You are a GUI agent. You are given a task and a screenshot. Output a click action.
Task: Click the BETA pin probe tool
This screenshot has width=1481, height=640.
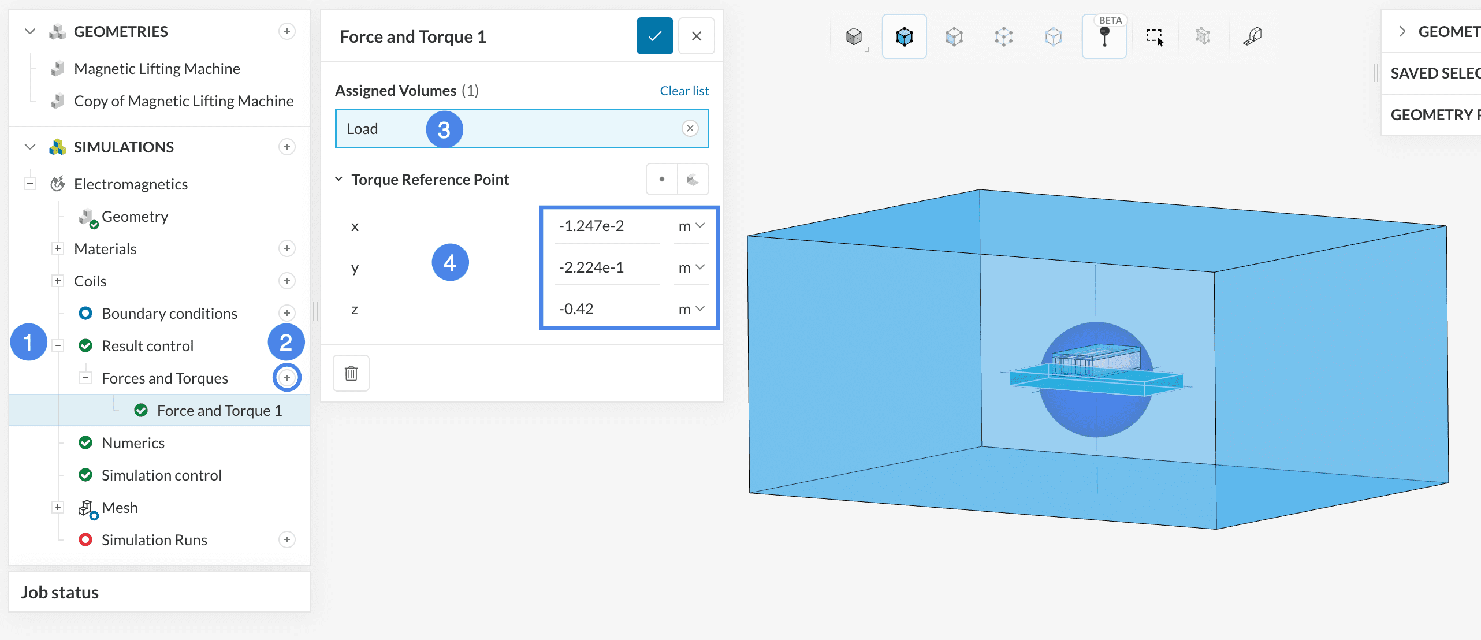(1104, 37)
